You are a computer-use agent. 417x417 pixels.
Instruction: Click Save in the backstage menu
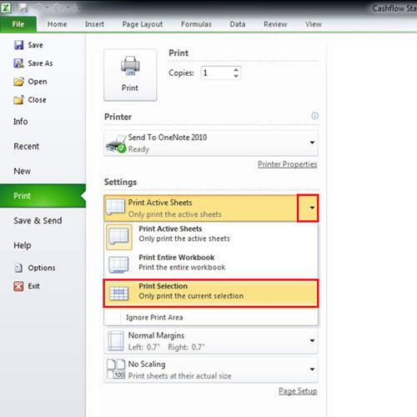(x=28, y=45)
